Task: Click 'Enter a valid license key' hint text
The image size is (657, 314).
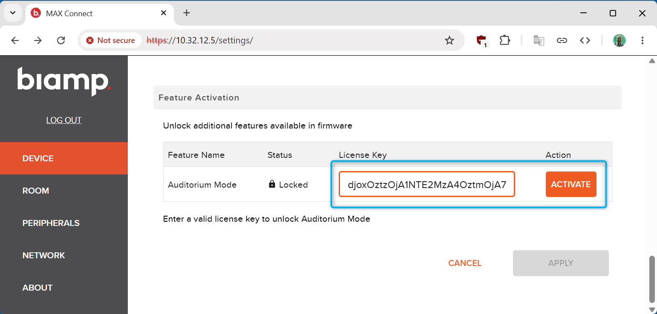Action: [x=267, y=219]
